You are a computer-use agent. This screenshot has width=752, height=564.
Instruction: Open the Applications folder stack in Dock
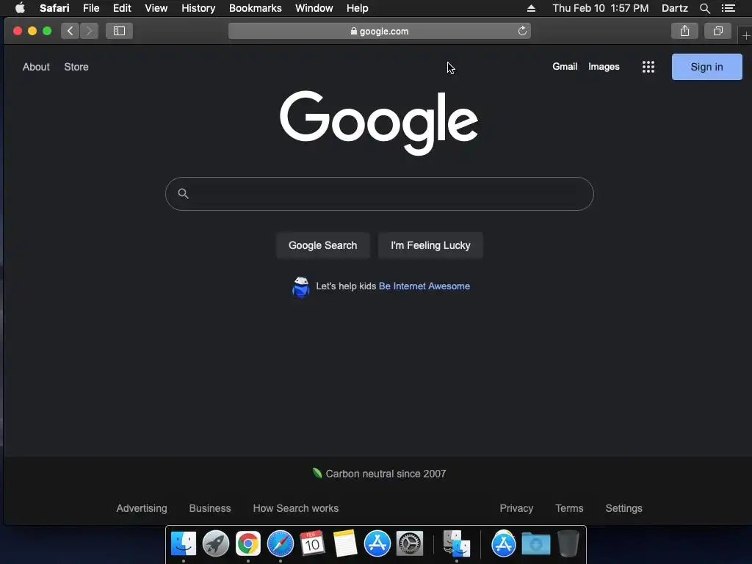[503, 543]
